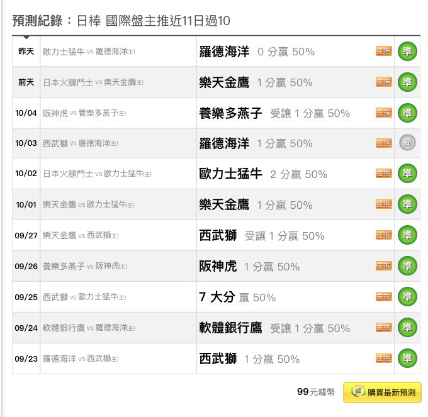Click the green 準 badge in 09/26 row
Viewport: 428px width, 417px height.
407,265
